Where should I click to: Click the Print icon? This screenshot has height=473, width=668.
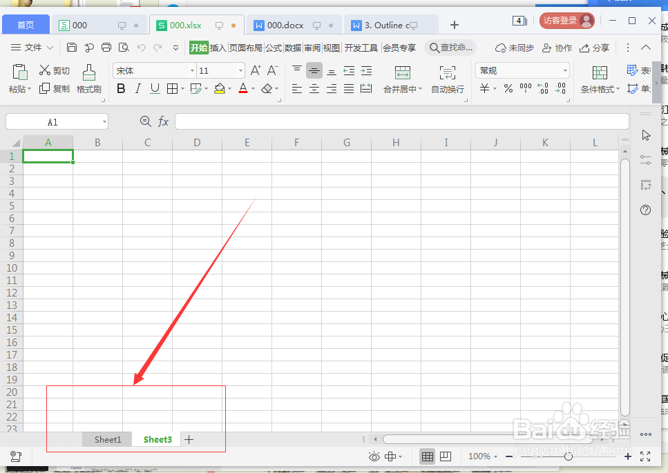[106, 48]
